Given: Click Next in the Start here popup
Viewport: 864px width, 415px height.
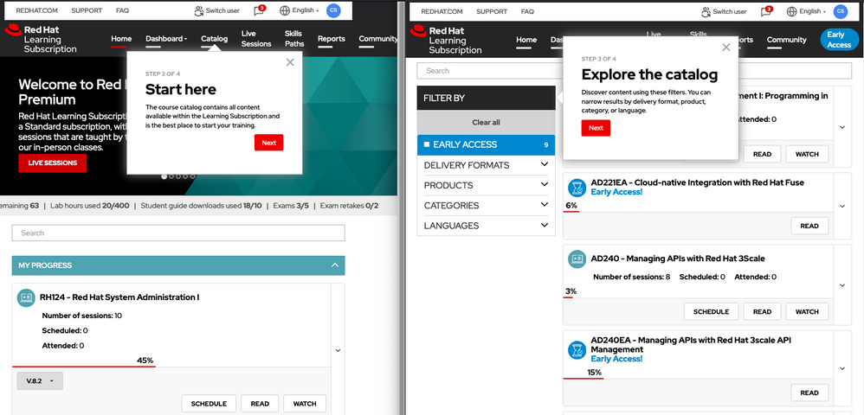Looking at the screenshot, I should coord(268,143).
